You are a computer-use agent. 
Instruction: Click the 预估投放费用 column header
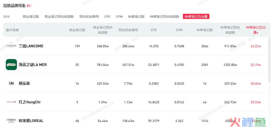pyautogui.click(x=128, y=30)
